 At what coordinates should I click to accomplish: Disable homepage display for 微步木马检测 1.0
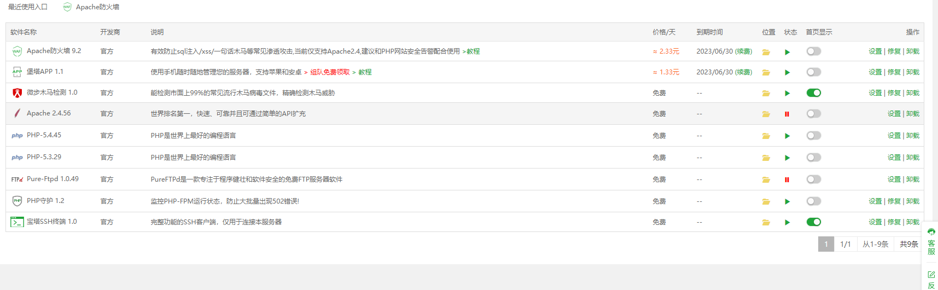814,93
